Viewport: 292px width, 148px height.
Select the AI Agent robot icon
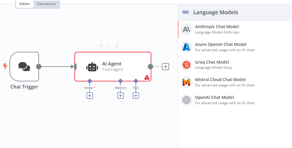coord(92,67)
